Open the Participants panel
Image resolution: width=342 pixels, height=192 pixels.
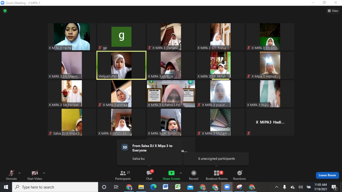point(123,175)
